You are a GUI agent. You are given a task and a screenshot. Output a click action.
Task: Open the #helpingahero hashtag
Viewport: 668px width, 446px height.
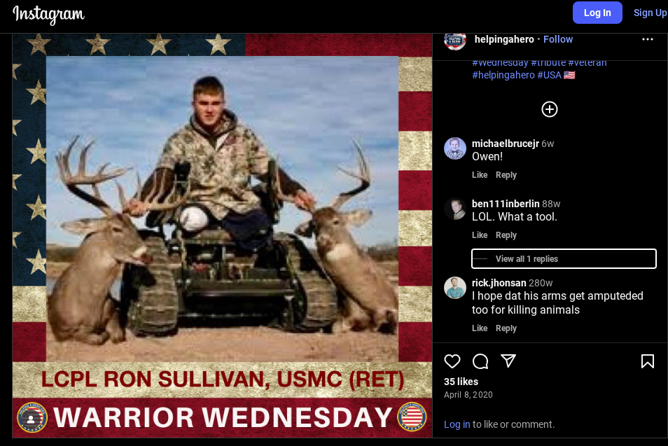pos(503,75)
